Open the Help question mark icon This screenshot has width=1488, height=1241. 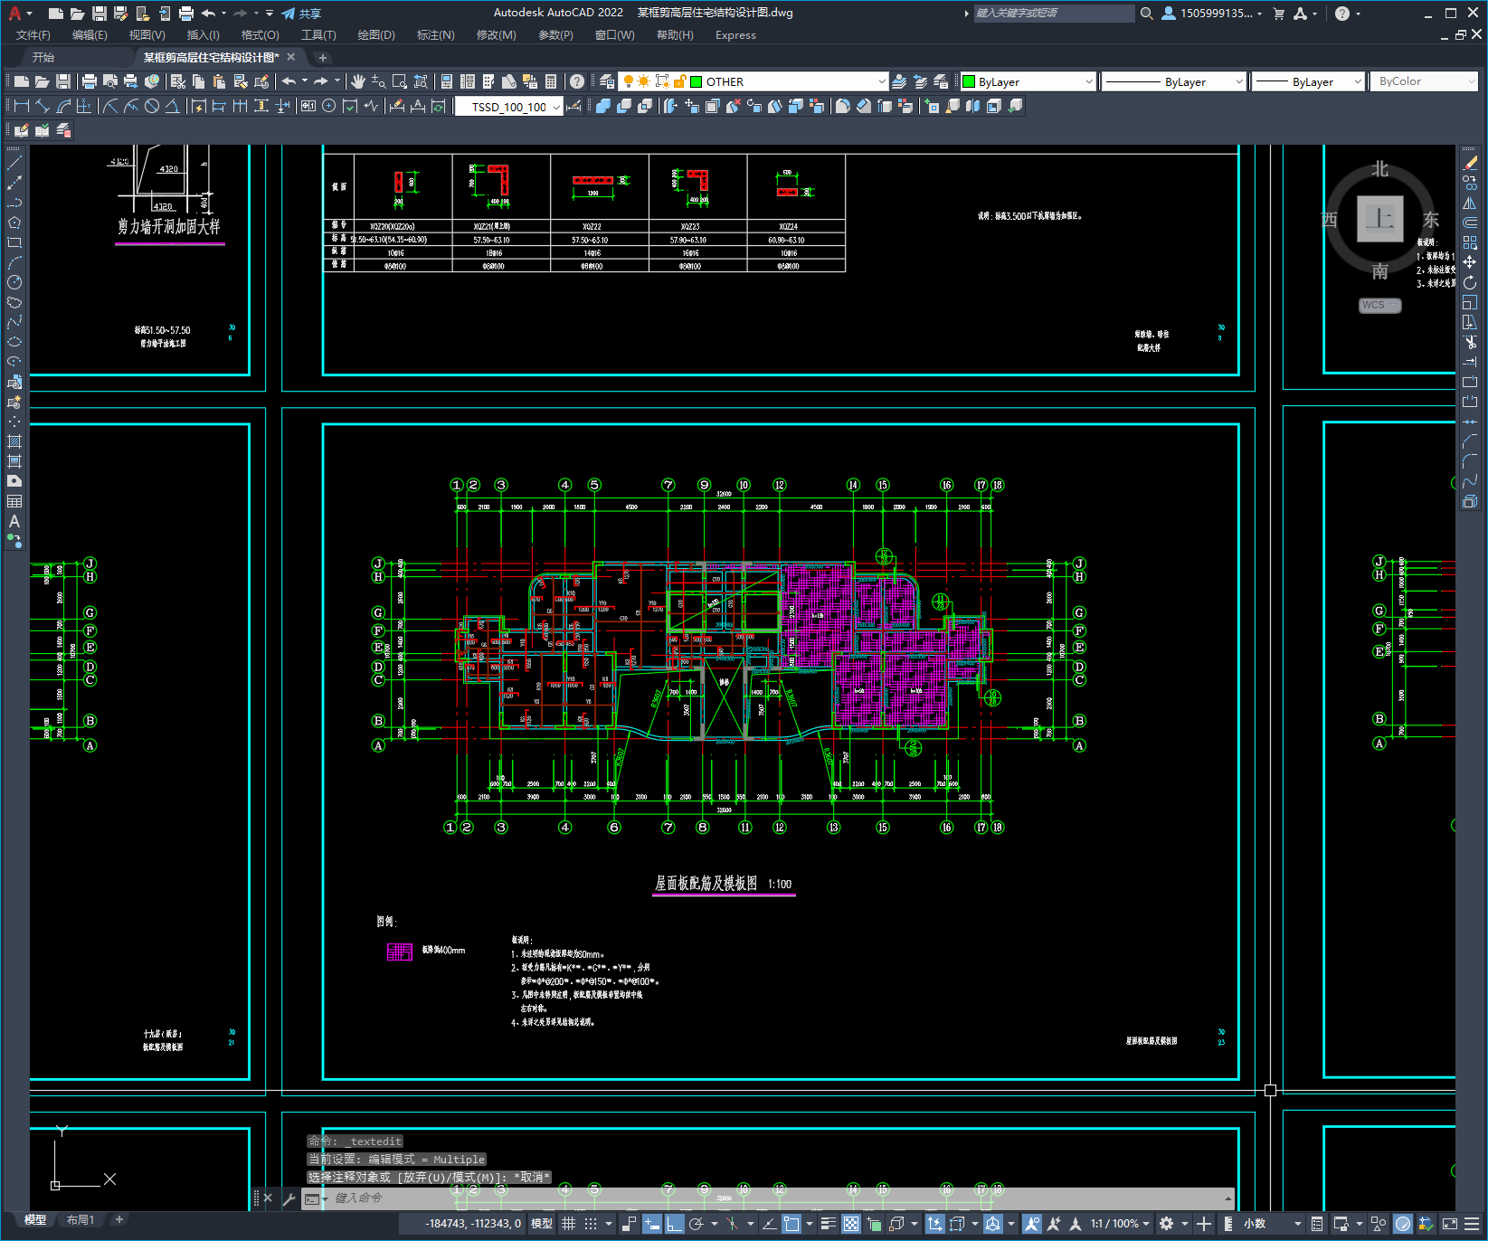pyautogui.click(x=577, y=81)
